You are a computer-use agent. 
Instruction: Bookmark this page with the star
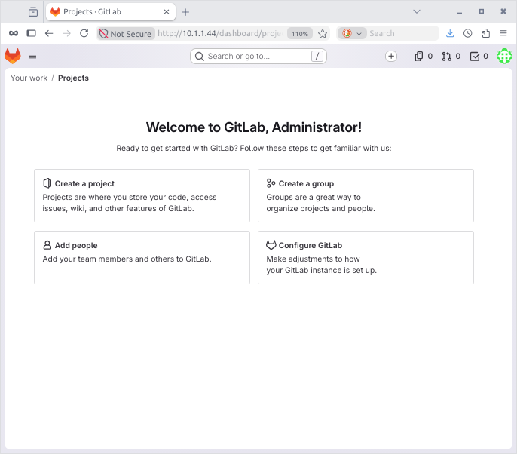coord(323,34)
